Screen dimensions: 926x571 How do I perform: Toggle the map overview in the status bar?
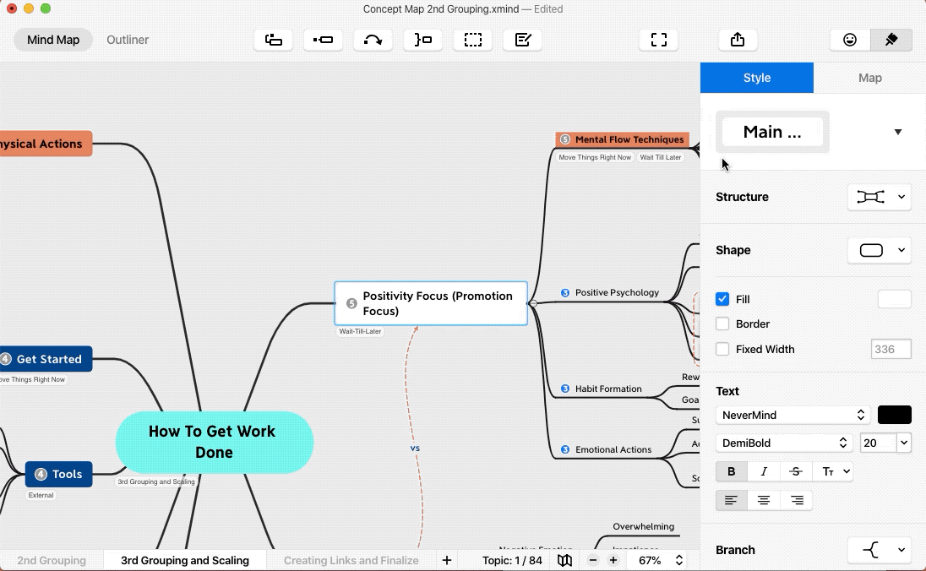coord(564,560)
